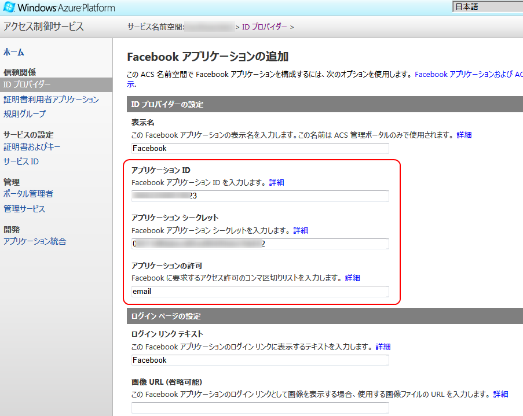Click the Facebook アプリケーションの追加 page heading
This screenshot has width=523, height=416.
pyautogui.click(x=207, y=57)
